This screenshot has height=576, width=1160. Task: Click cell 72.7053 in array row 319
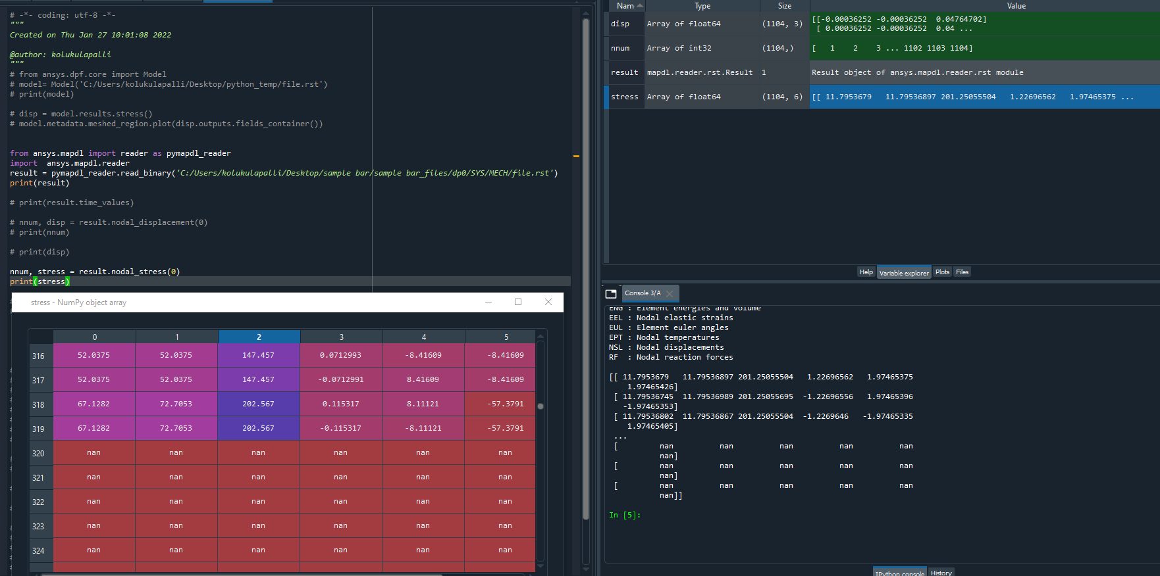[176, 428]
